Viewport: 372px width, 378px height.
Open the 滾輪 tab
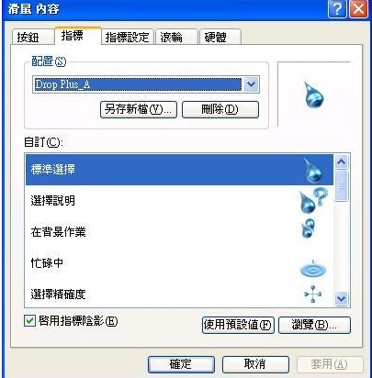(176, 38)
